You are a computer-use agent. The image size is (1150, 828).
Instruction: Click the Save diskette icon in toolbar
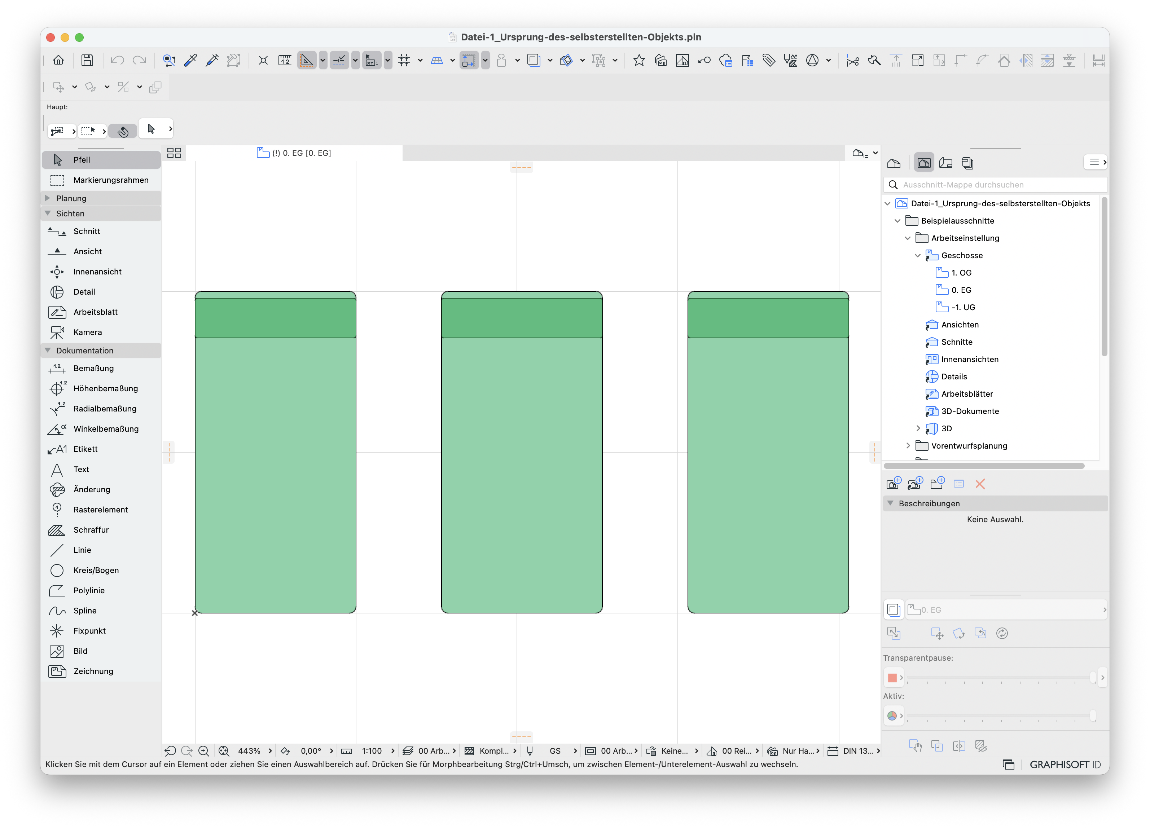[x=87, y=60]
